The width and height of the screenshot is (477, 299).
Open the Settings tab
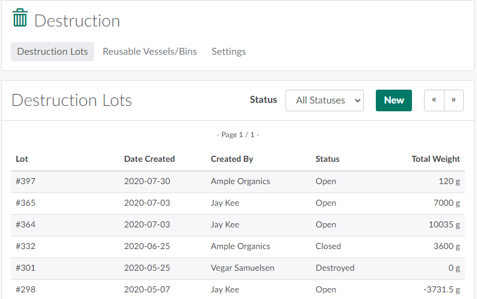click(x=228, y=52)
